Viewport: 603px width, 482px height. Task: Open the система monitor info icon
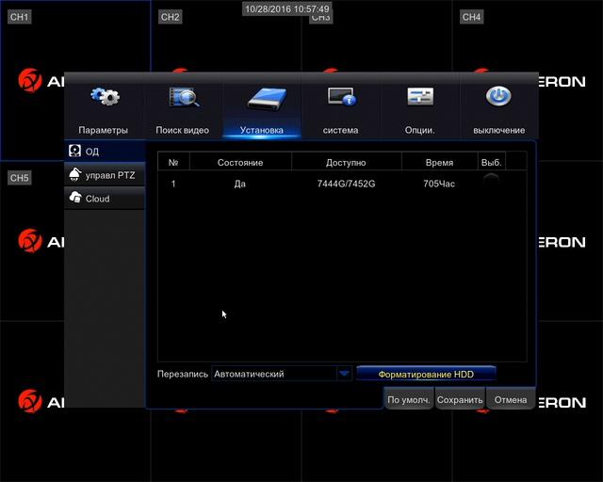(x=341, y=96)
